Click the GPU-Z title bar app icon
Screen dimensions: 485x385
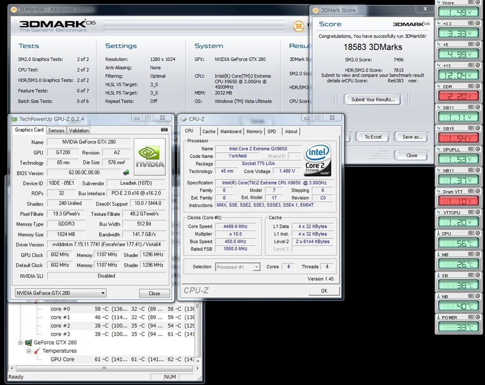pyautogui.click(x=14, y=119)
